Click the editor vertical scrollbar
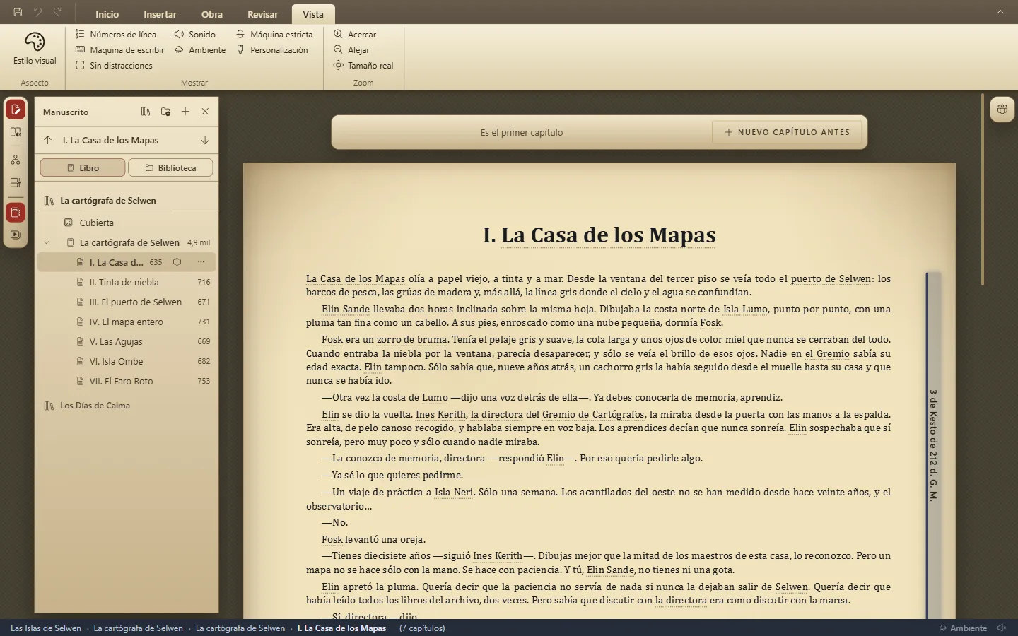Screen dimensions: 1018x636 click(x=983, y=189)
